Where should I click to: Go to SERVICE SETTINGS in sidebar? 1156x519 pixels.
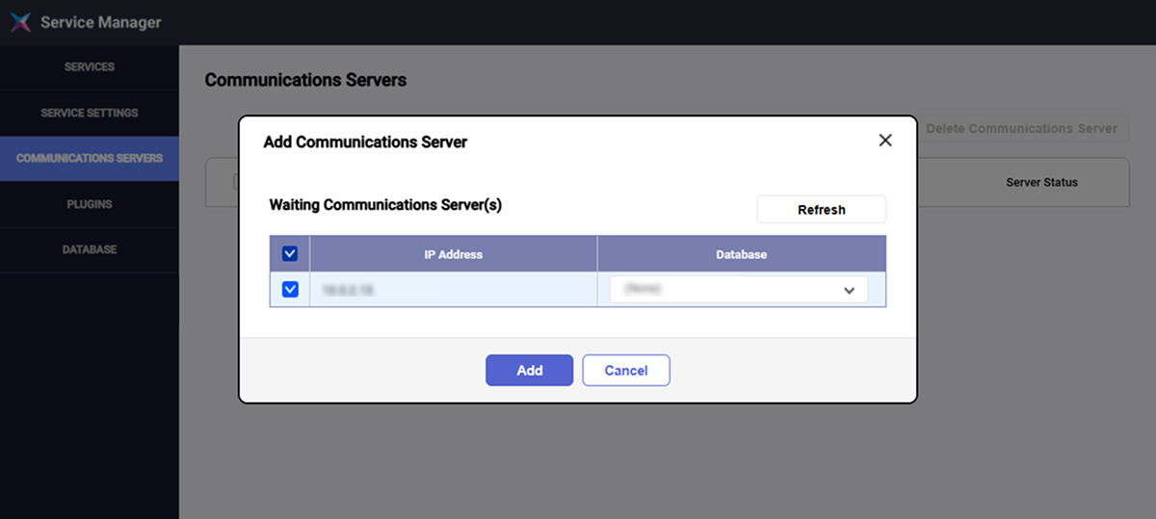(x=90, y=113)
